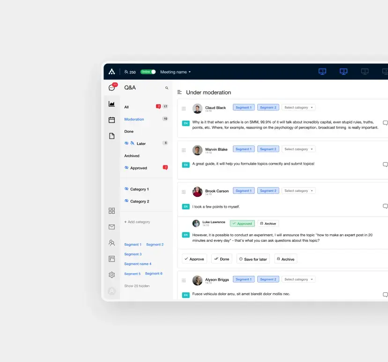Viewport: 388px width, 362px height.
Task: Open the settings gear icon in sidebar
Action: (112, 275)
